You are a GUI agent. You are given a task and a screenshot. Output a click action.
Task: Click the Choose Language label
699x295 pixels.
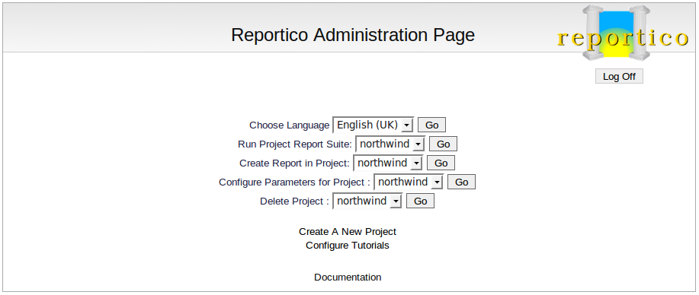click(290, 125)
